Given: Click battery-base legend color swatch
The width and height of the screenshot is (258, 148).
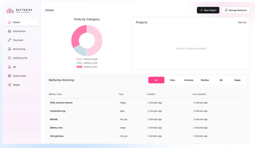Looking at the screenshot, I should tap(79, 59).
